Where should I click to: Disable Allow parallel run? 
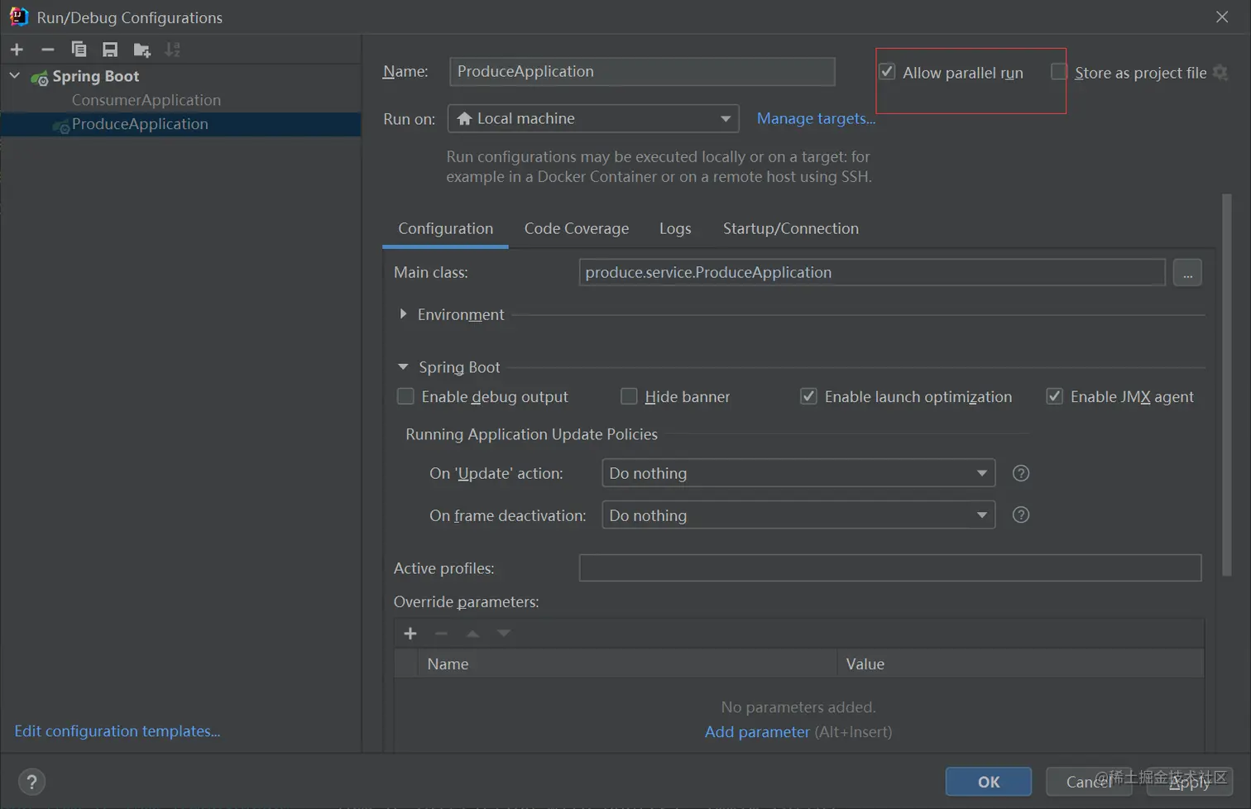pyautogui.click(x=886, y=72)
